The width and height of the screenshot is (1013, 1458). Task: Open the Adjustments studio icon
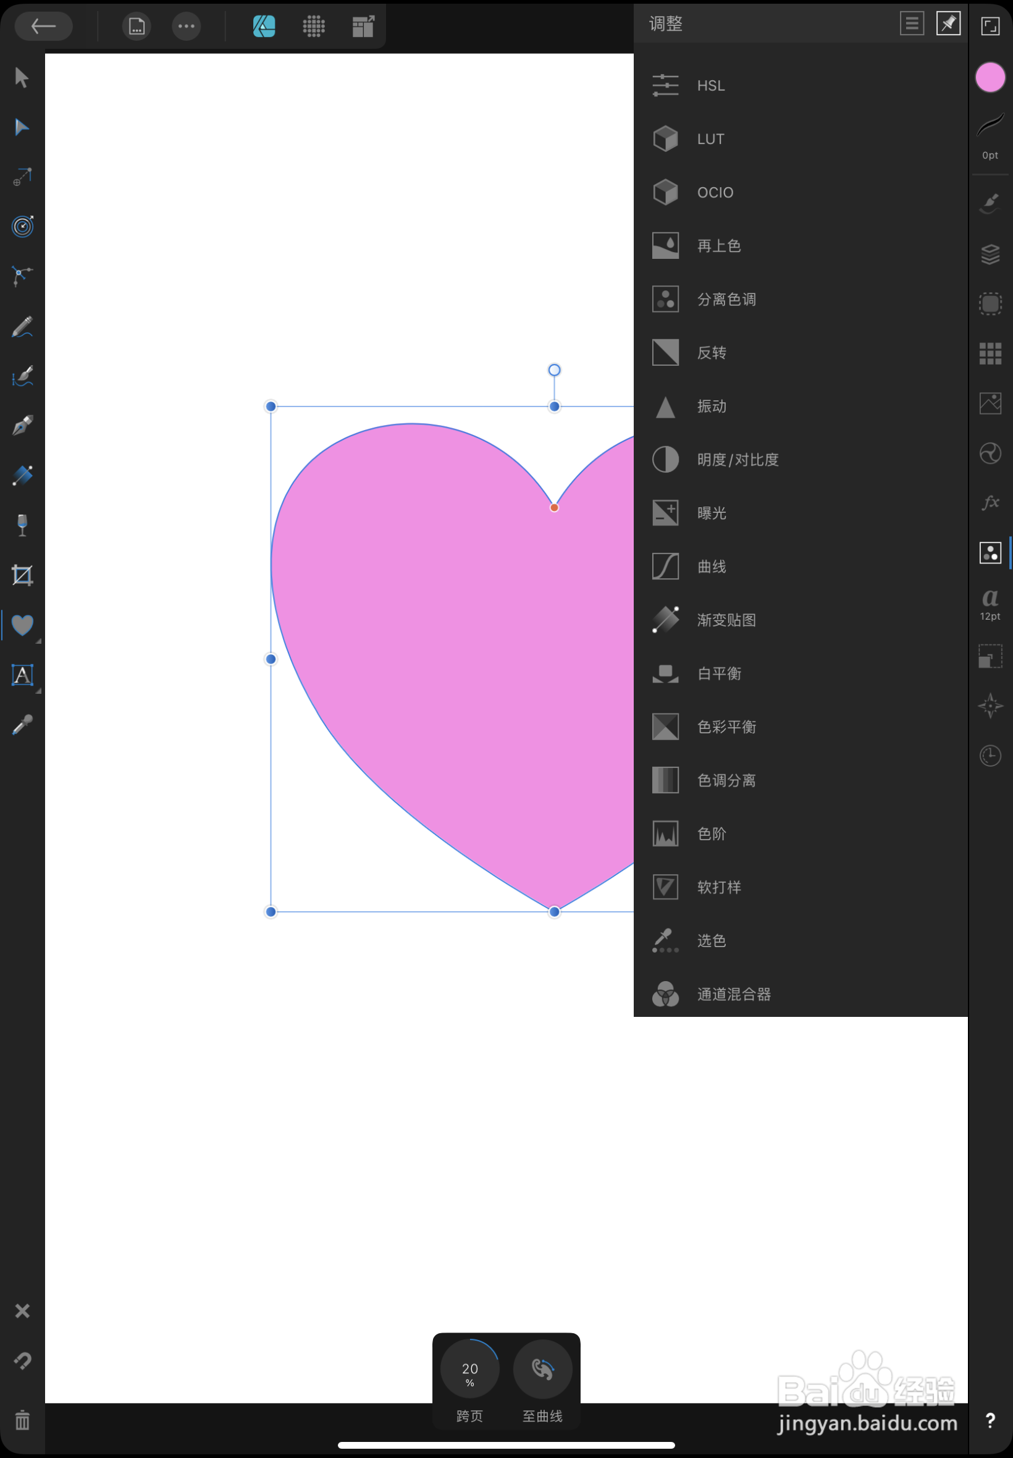pos(990,552)
